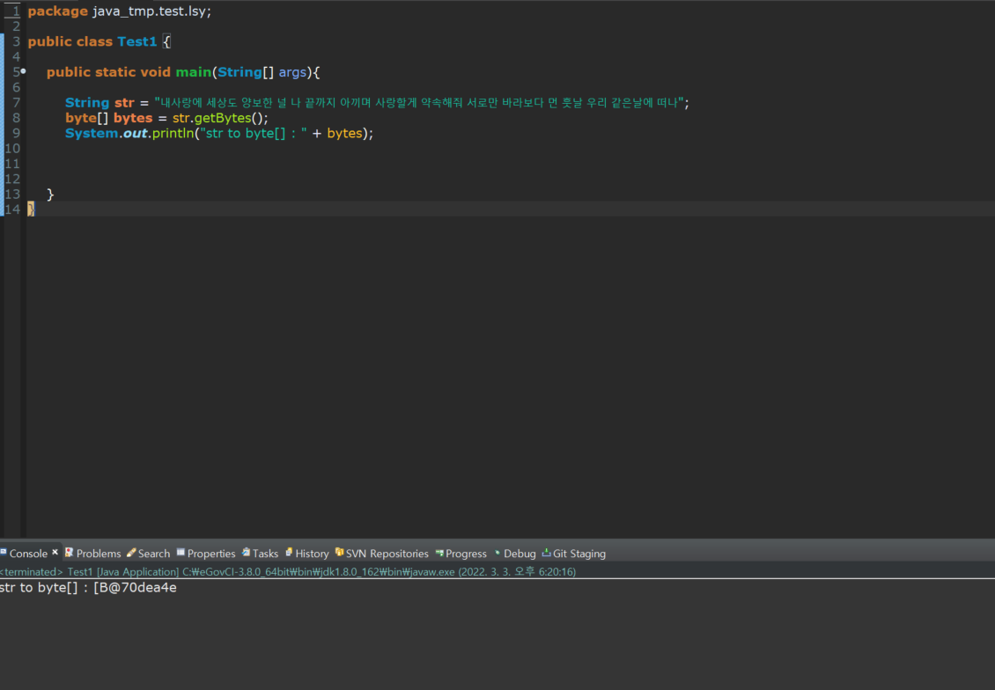
Task: Click the Git Staging icon
Action: pyautogui.click(x=546, y=553)
